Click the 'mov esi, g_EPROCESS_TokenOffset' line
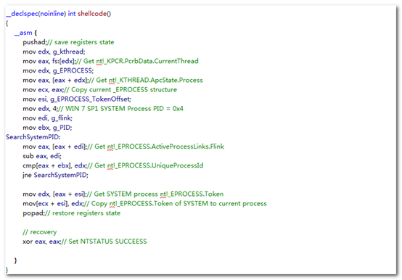Viewport: 402px width, 280px height. [x=77, y=99]
